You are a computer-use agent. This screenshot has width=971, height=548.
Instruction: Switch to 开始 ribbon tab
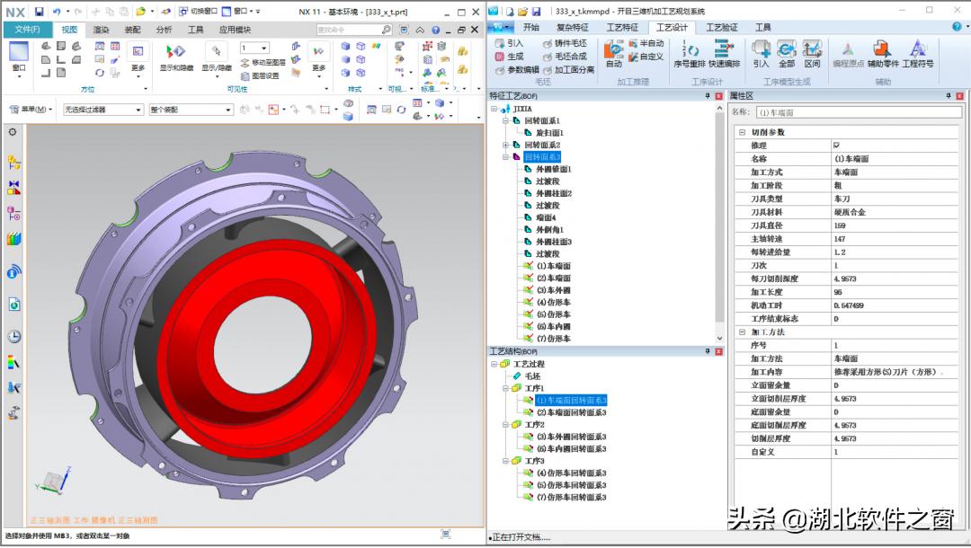pyautogui.click(x=531, y=27)
